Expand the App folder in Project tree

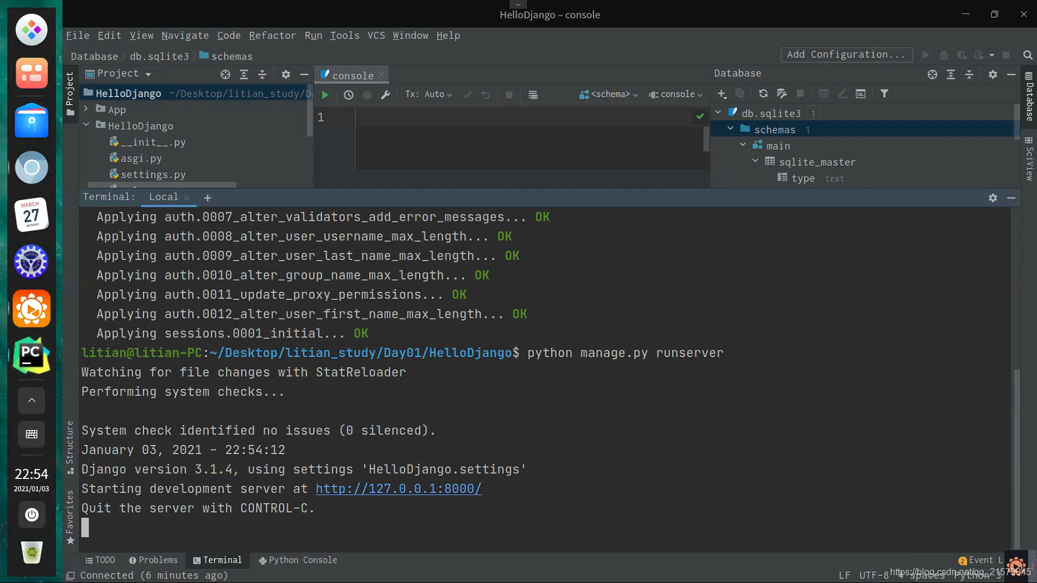pyautogui.click(x=86, y=109)
